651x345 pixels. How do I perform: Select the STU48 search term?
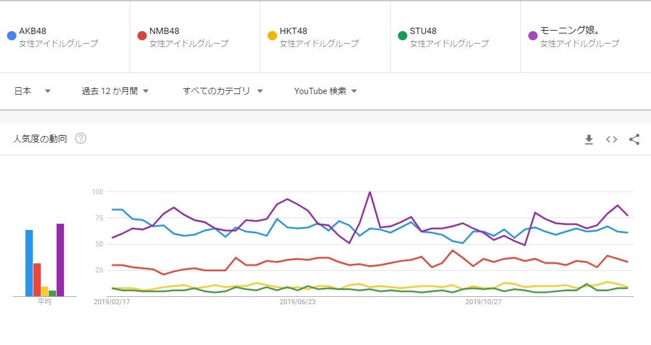coord(423,31)
